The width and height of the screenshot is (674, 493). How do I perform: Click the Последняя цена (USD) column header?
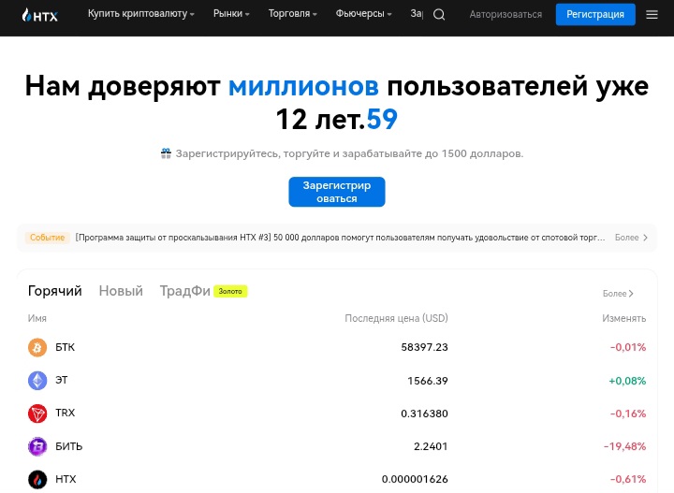click(396, 318)
